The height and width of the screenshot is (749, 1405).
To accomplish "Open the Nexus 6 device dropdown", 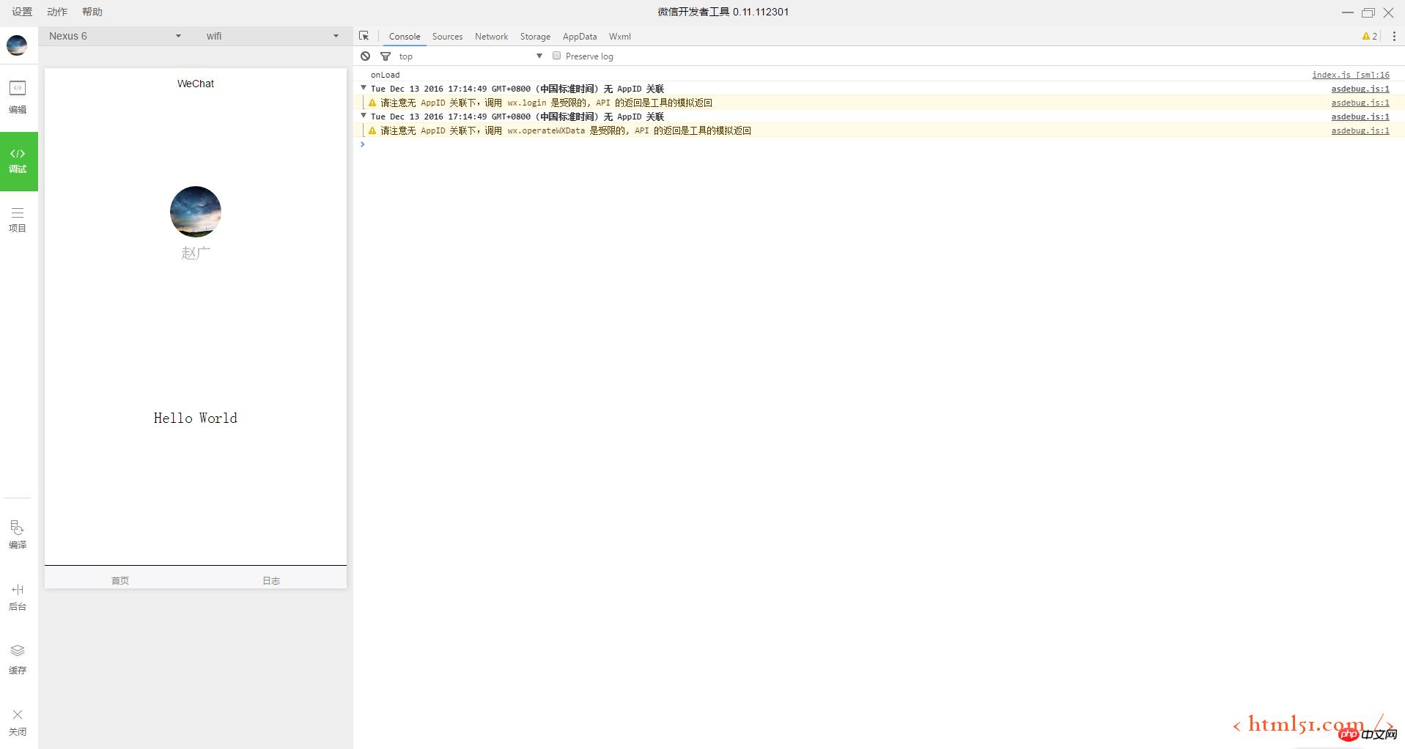I will click(x=114, y=36).
